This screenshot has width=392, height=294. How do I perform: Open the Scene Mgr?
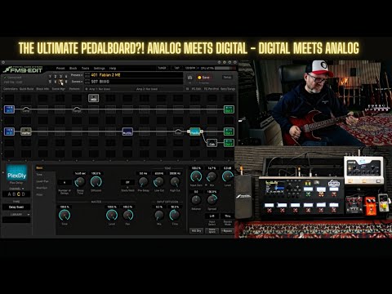pos(59,89)
